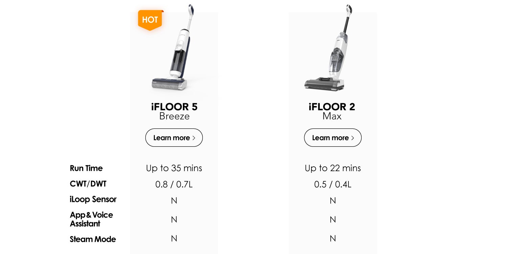Viewport: 507px width, 254px height.
Task: Click the orange HOT badge
Action: point(150,20)
